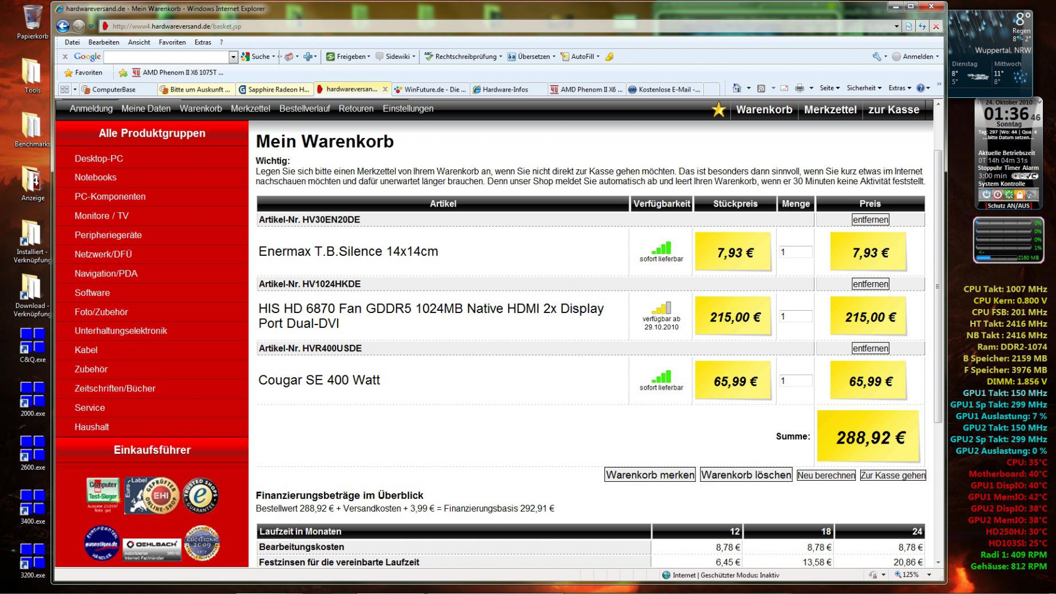The height and width of the screenshot is (594, 1056).
Task: Click the compatibility view icon in address bar
Action: tap(909, 26)
